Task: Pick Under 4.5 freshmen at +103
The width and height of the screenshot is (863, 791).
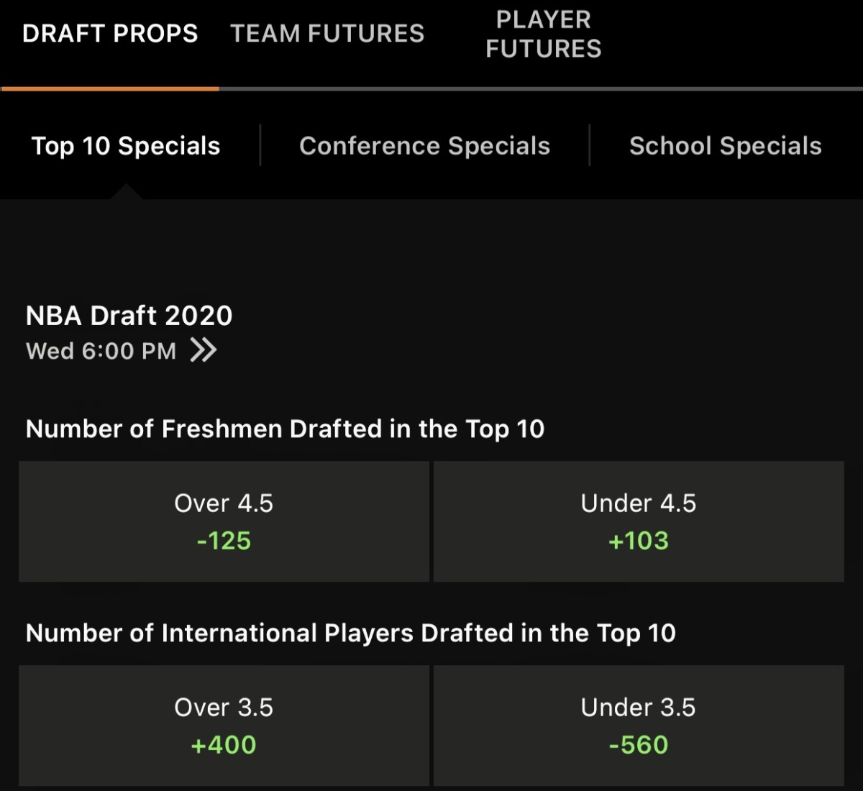Action: [639, 521]
